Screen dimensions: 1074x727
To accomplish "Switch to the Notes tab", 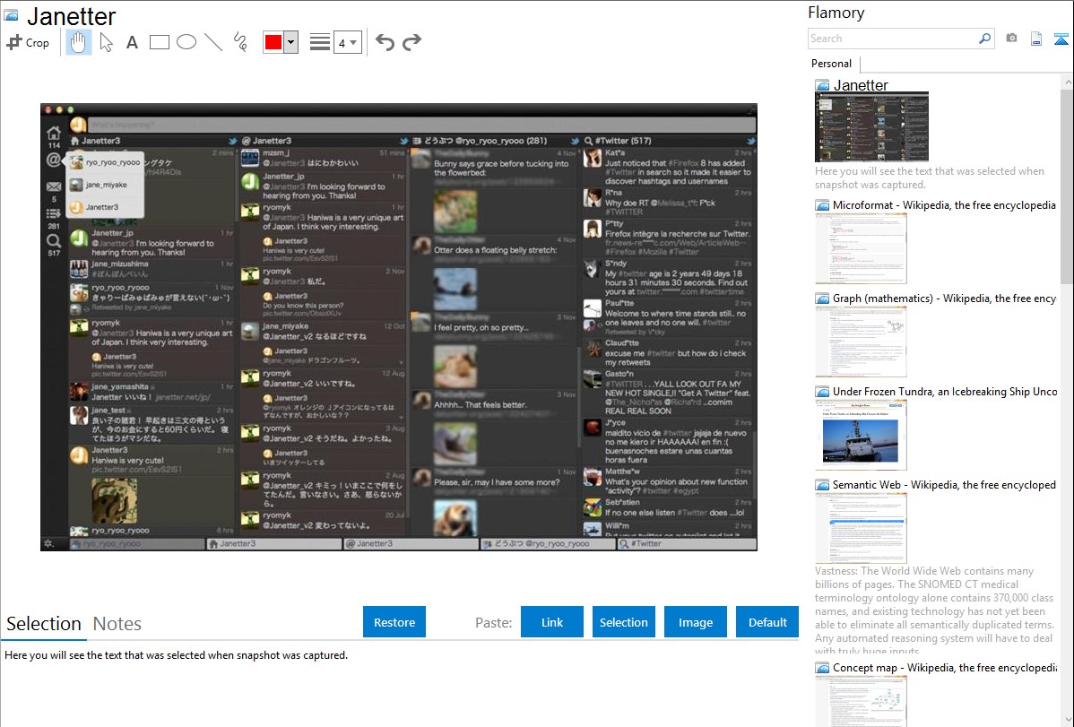I will [x=117, y=624].
